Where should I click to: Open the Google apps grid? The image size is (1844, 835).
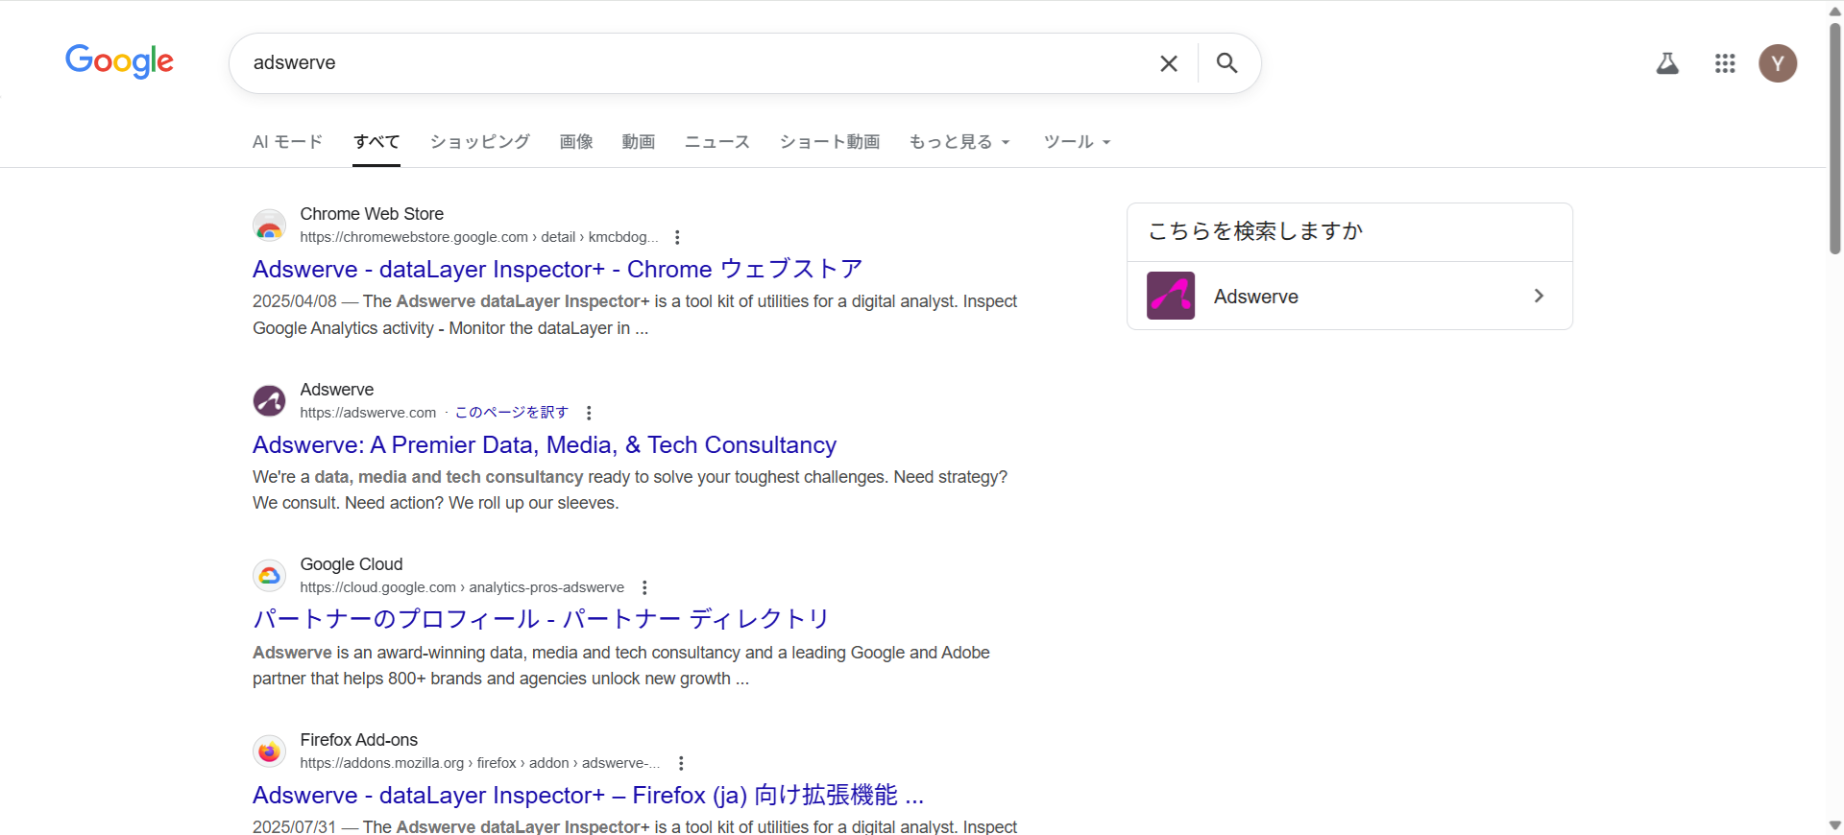1725,63
